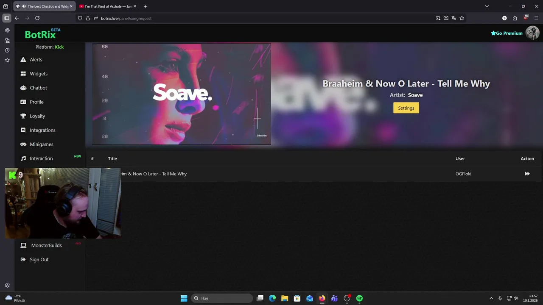Open the Minigames section
The height and width of the screenshot is (305, 543).
[x=41, y=144]
